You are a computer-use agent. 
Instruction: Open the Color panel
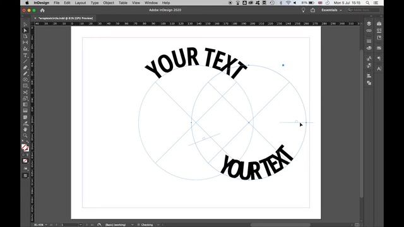(x=369, y=48)
